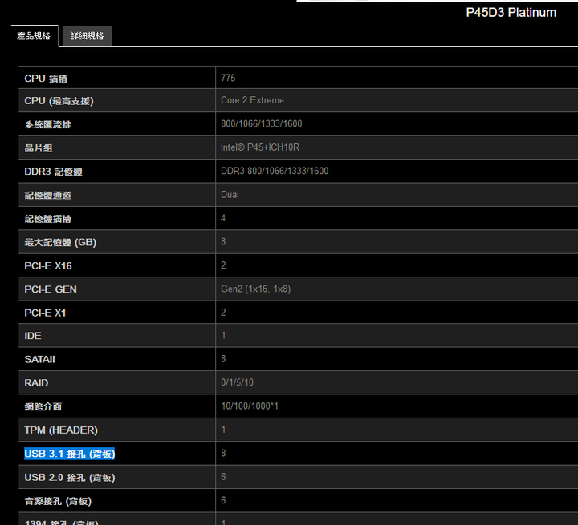Click the 800/1066/1333/1600 bus speed value
The height and width of the screenshot is (525, 578).
pos(262,123)
